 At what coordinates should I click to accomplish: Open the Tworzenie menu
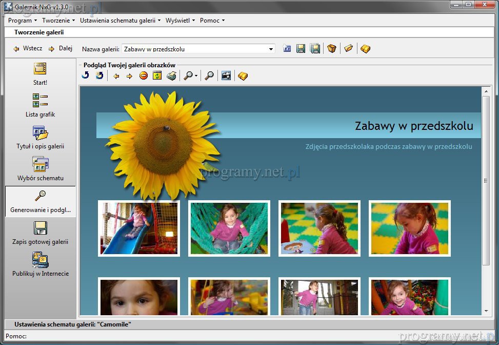pos(58,21)
